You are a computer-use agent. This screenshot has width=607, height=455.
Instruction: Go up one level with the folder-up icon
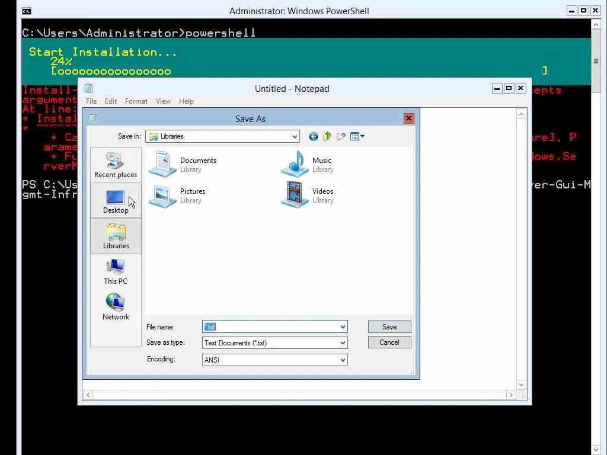[x=327, y=136]
